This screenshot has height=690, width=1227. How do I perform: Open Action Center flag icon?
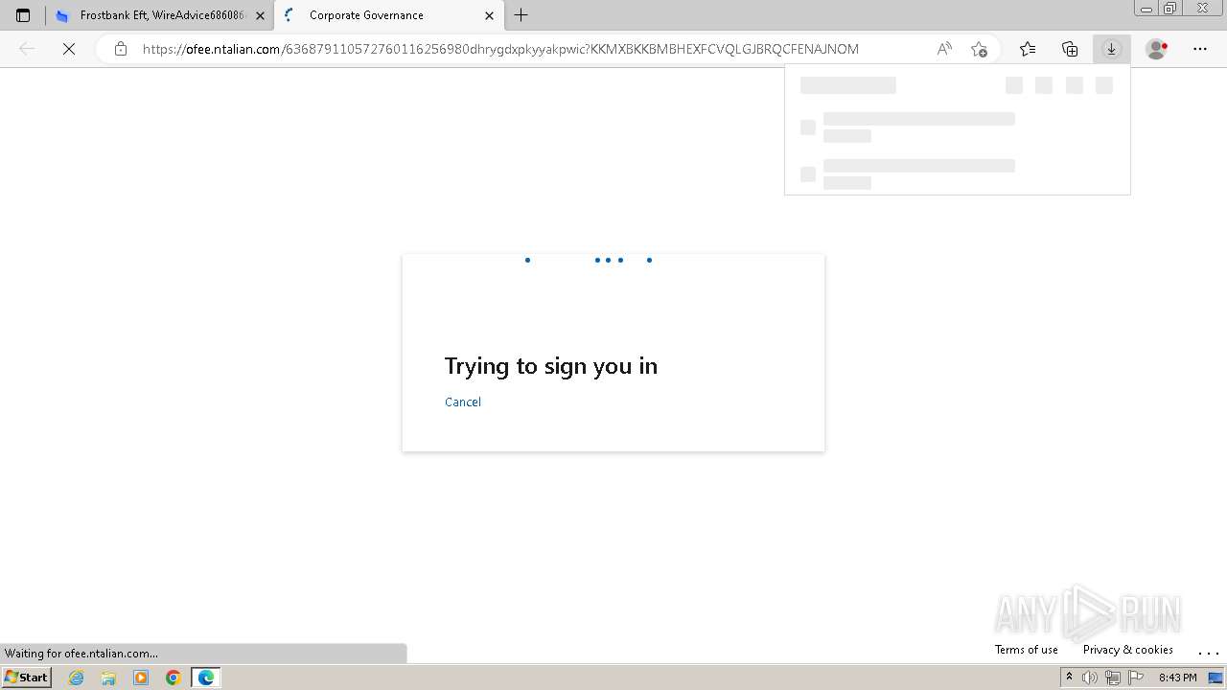click(1135, 678)
